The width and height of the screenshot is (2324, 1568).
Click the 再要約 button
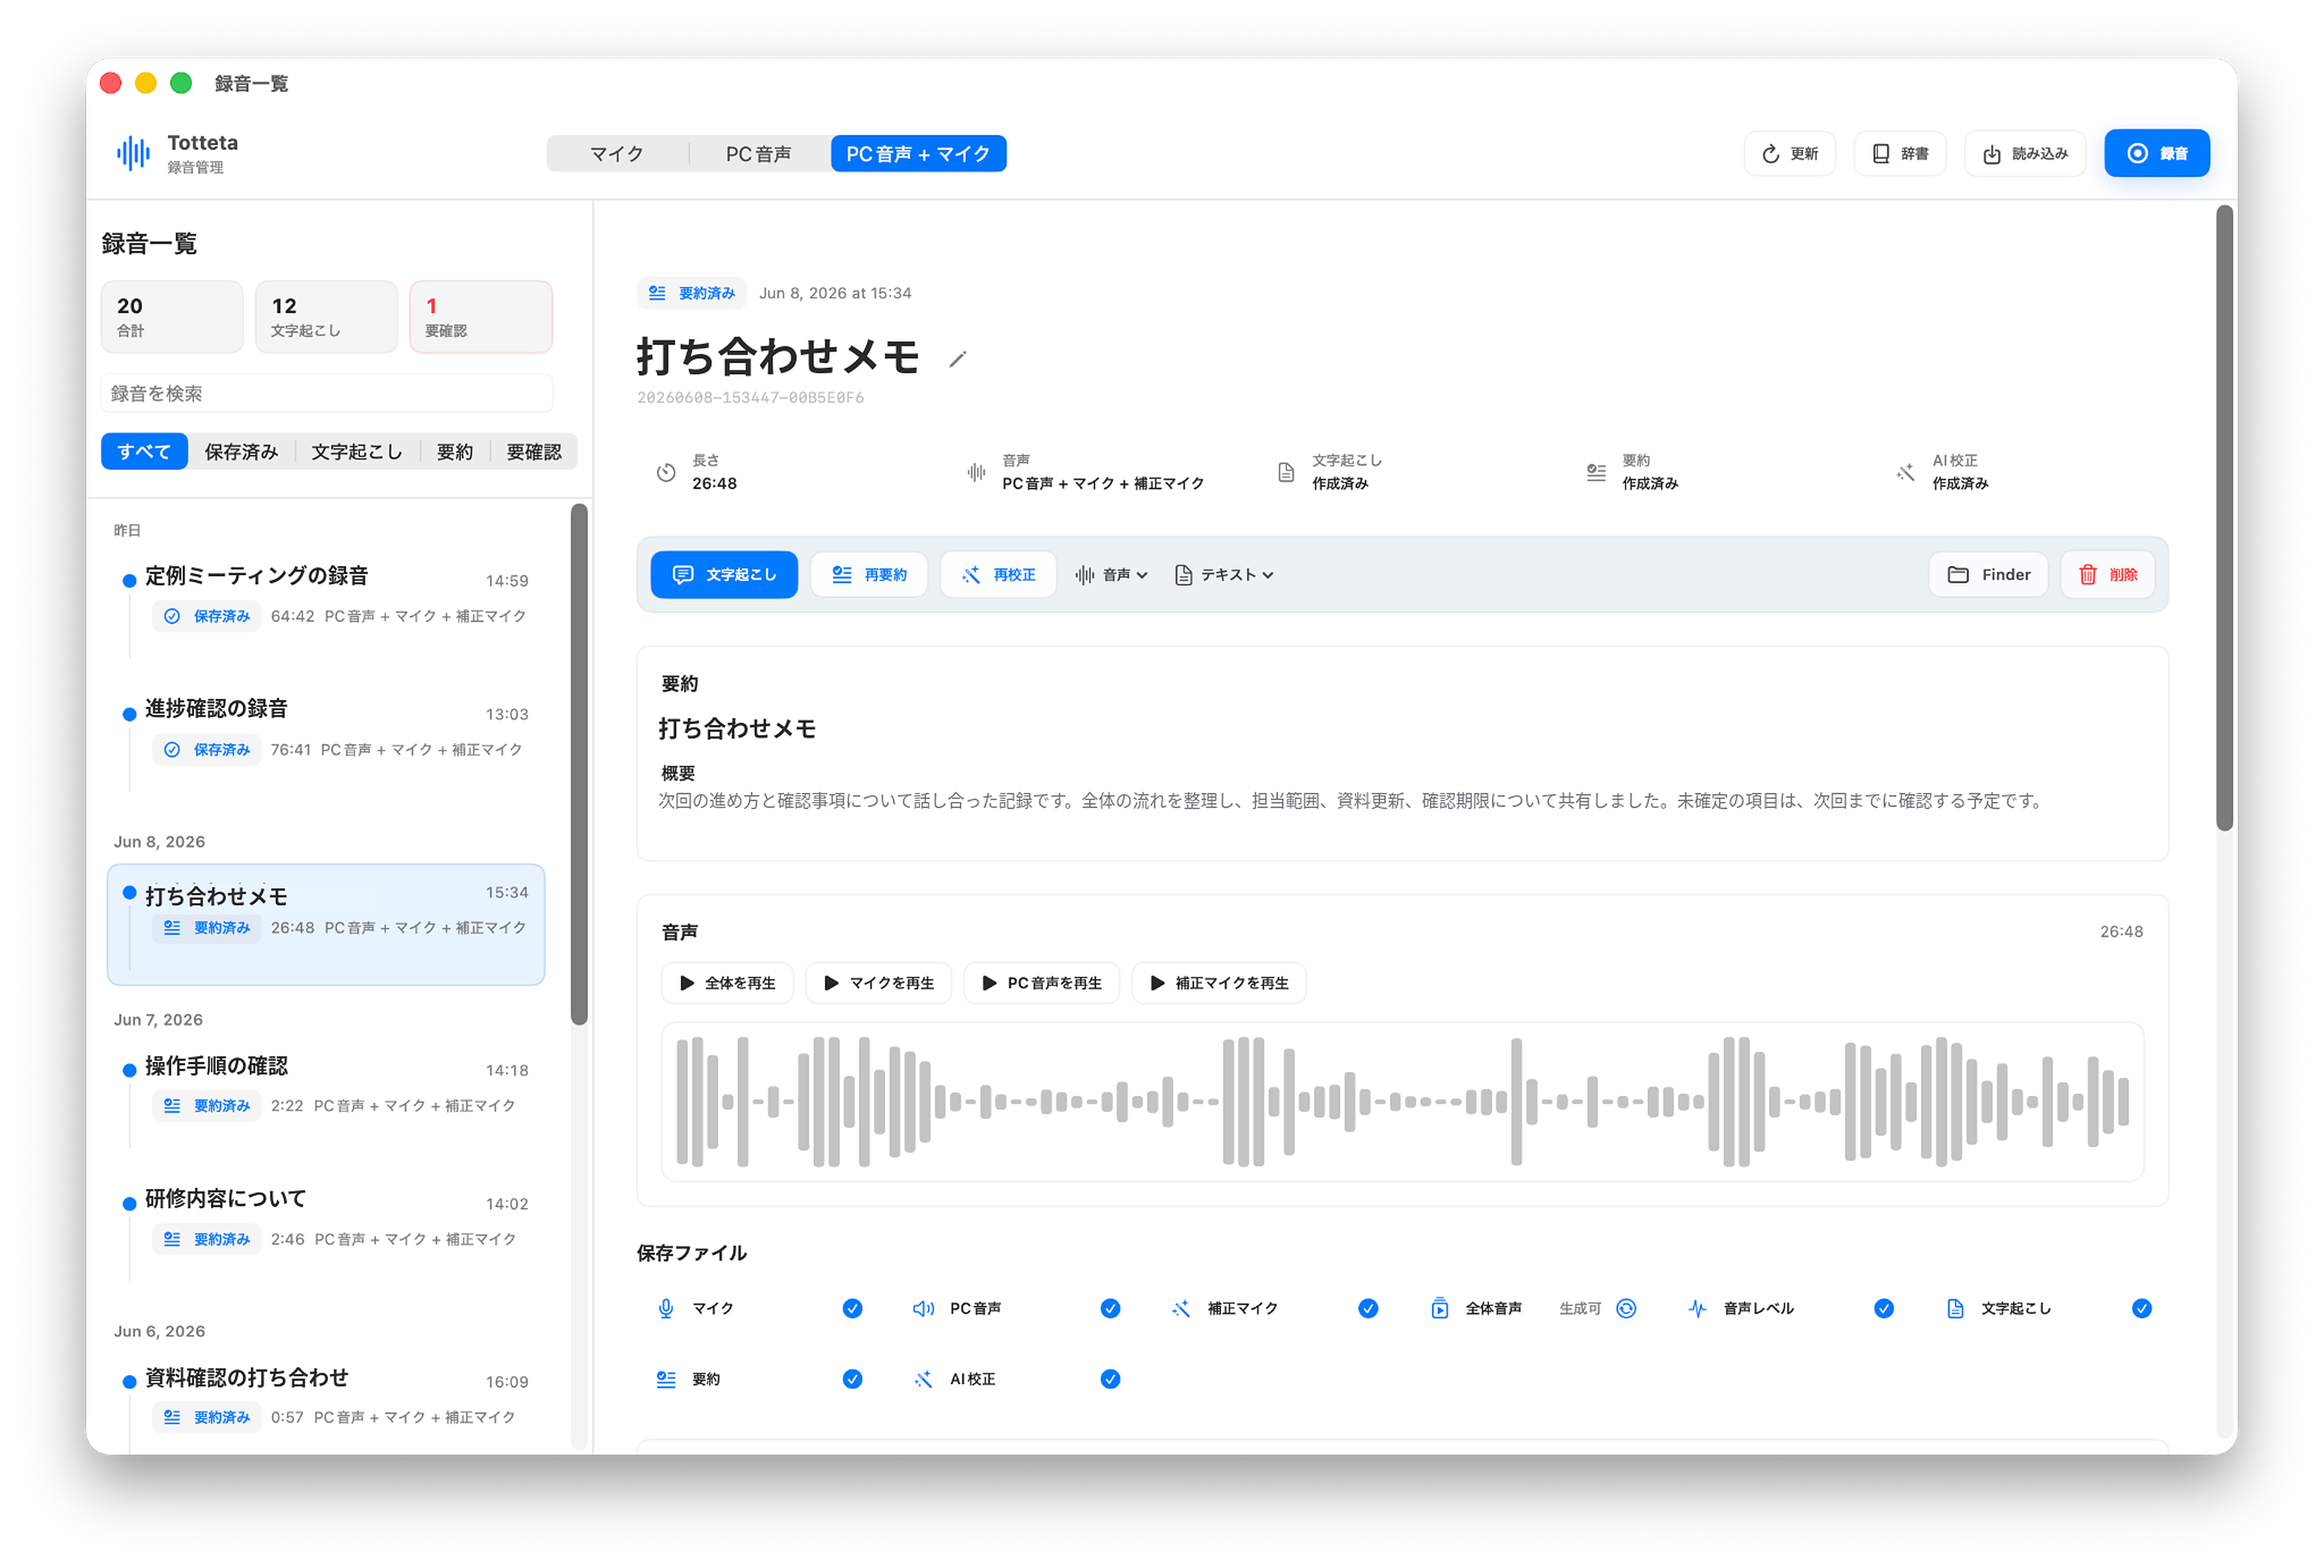pos(869,575)
